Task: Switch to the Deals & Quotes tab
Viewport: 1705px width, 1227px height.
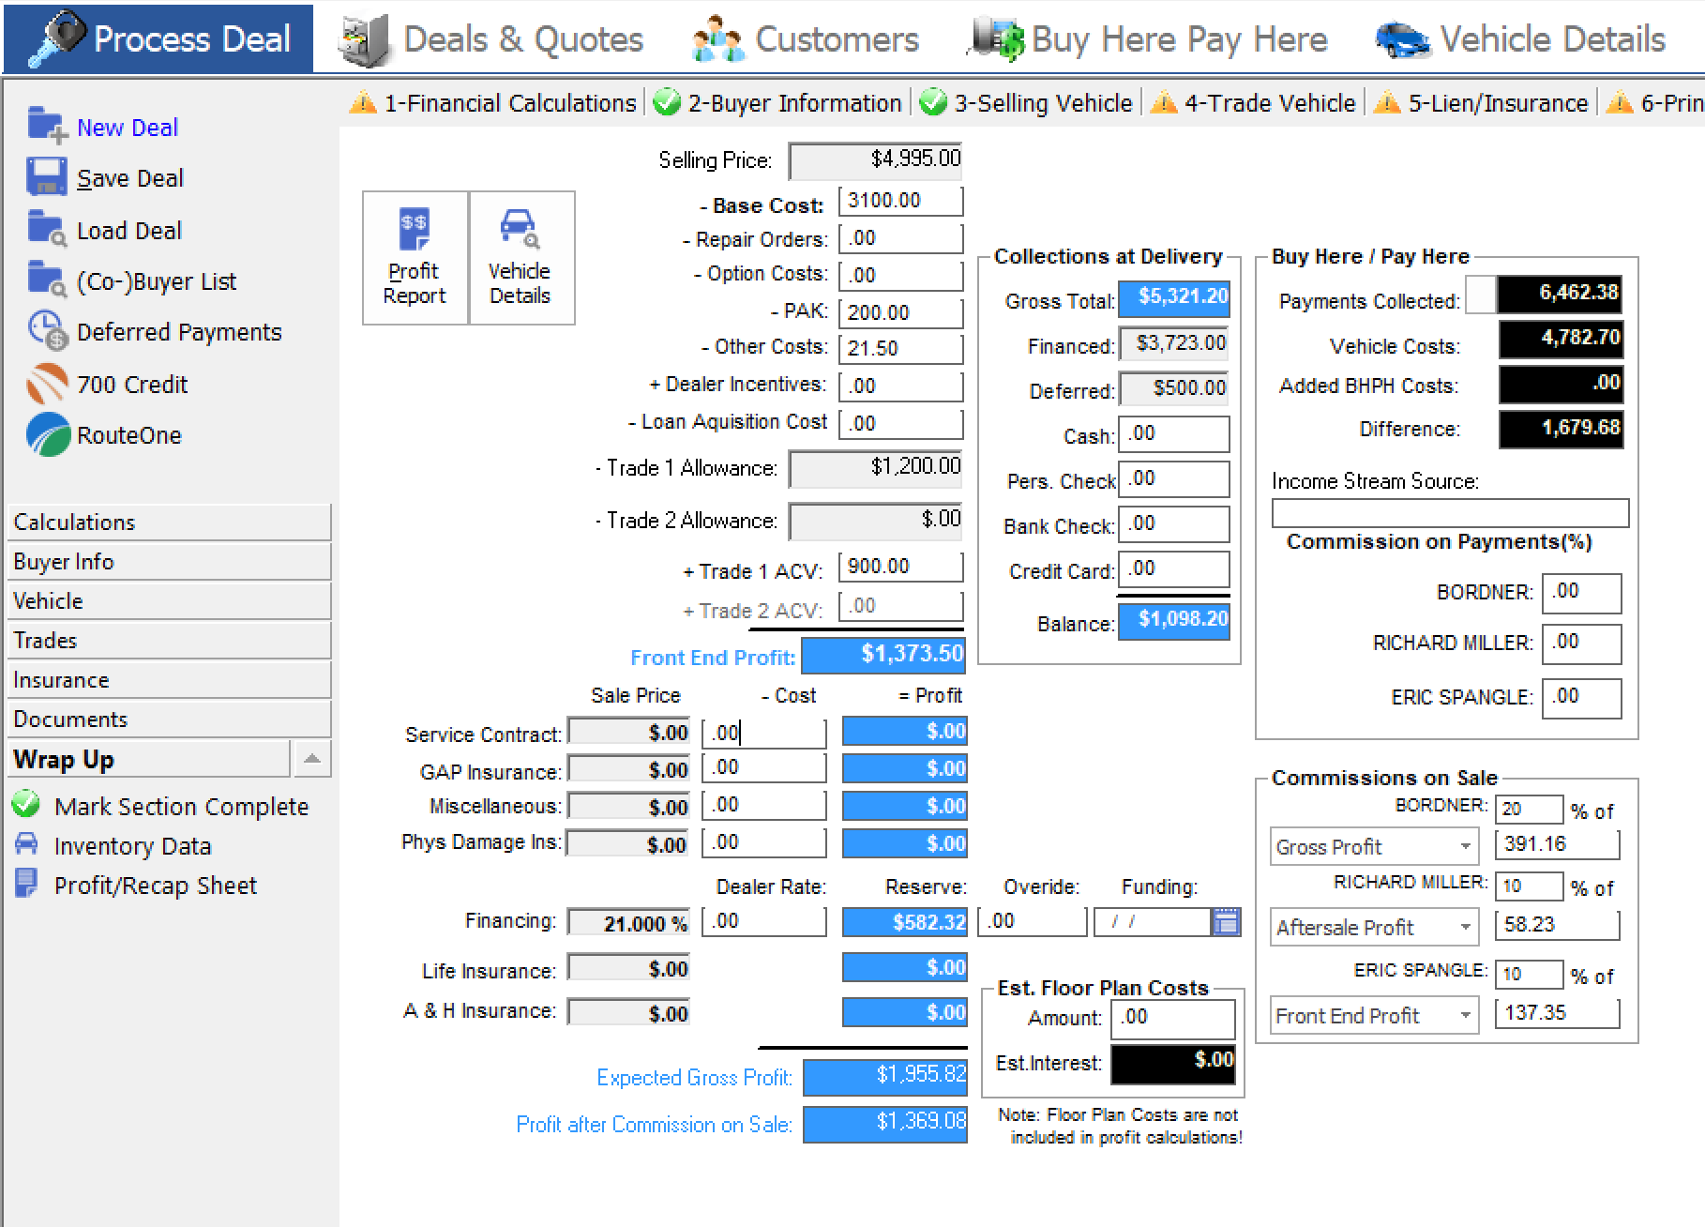Action: click(x=493, y=39)
